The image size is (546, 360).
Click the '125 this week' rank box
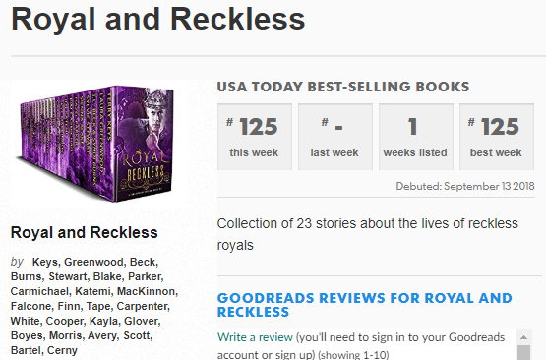point(255,137)
